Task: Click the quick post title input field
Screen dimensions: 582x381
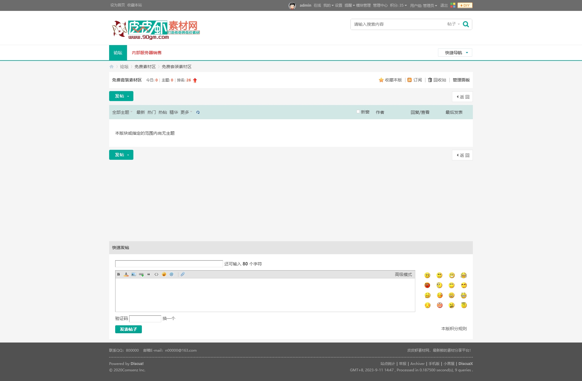Action: (x=169, y=264)
